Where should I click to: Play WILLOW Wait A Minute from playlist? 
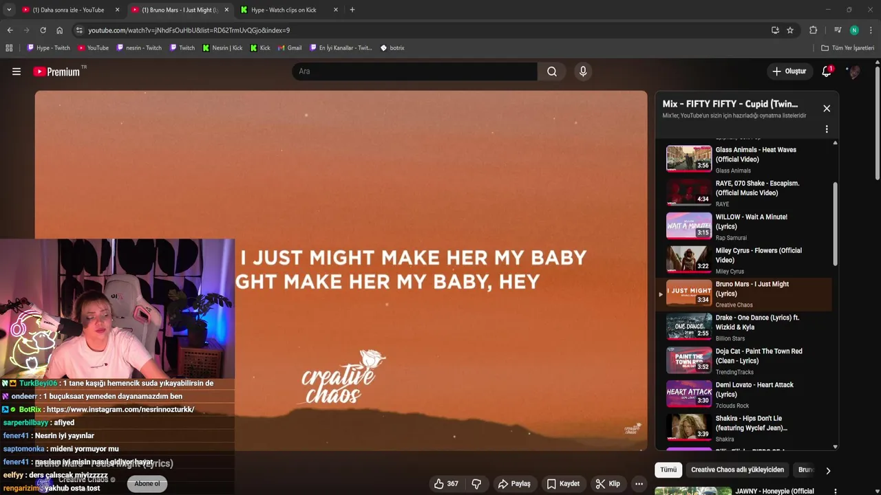click(x=743, y=226)
